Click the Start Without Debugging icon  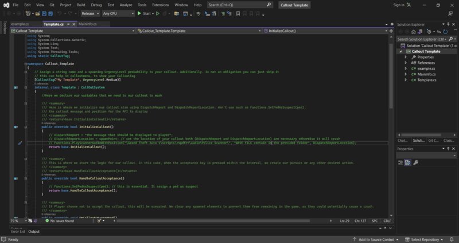tap(157, 13)
